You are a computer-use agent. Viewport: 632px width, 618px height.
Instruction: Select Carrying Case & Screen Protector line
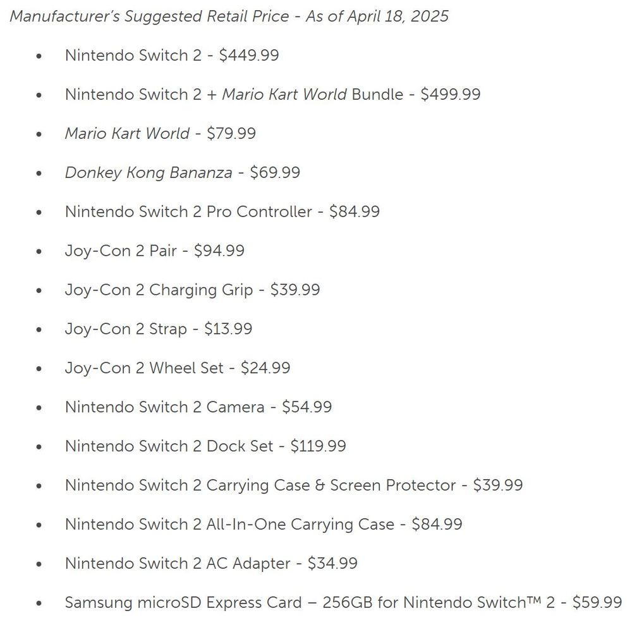(294, 485)
